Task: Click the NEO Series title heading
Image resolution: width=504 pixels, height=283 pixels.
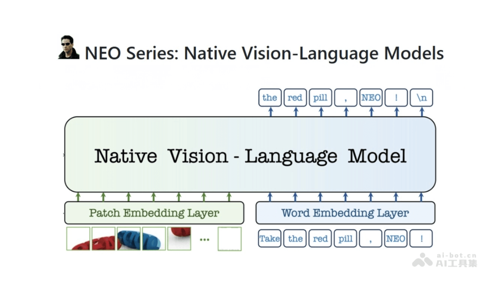Action: point(264,54)
